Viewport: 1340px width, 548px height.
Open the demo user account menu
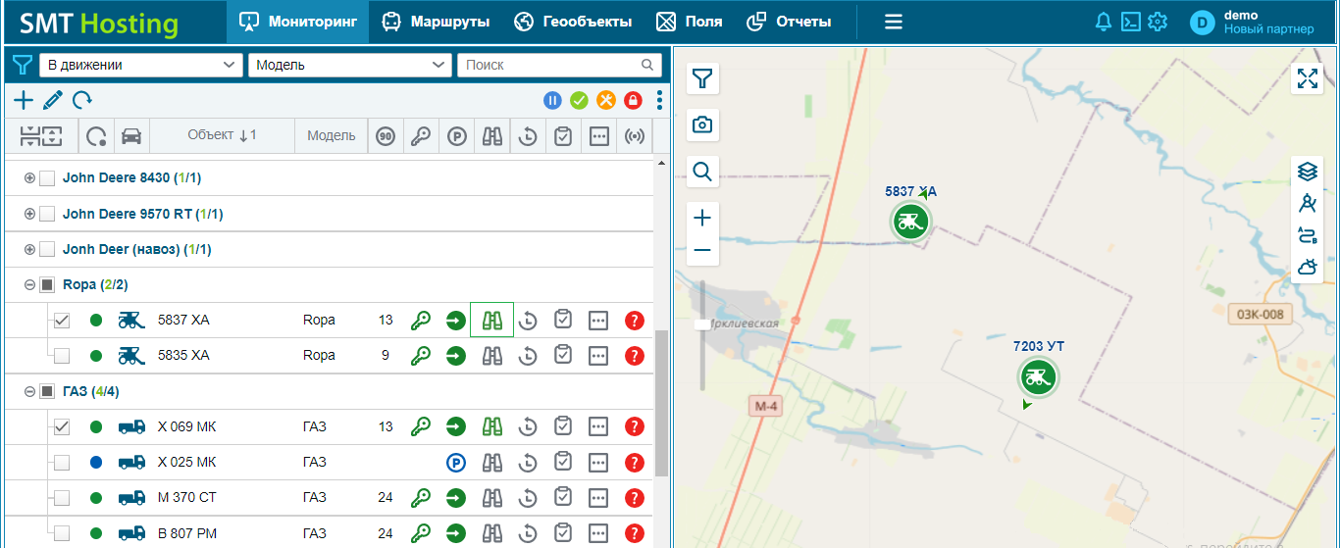[1252, 22]
